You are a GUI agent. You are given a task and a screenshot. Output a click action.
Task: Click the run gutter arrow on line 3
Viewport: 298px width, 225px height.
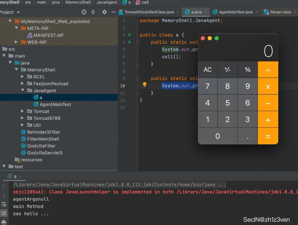coord(130,35)
